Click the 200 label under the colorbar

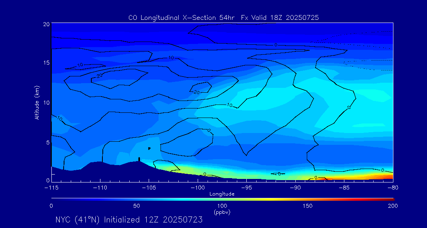coord(393,206)
